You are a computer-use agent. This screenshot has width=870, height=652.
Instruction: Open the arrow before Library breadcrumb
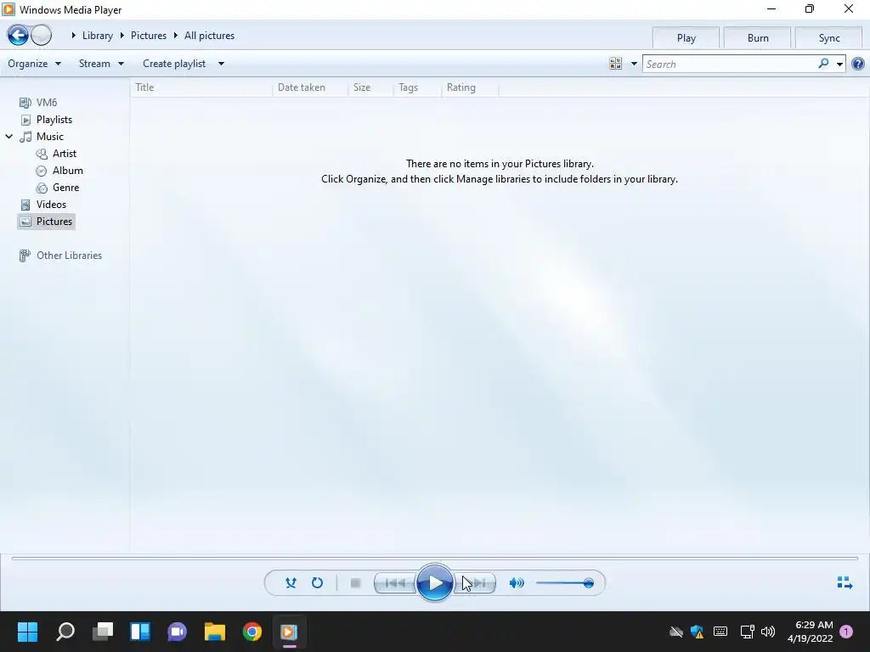tap(73, 36)
